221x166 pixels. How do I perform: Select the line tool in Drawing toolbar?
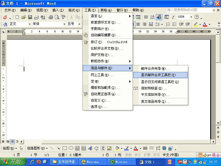pyautogui.click(x=52, y=148)
